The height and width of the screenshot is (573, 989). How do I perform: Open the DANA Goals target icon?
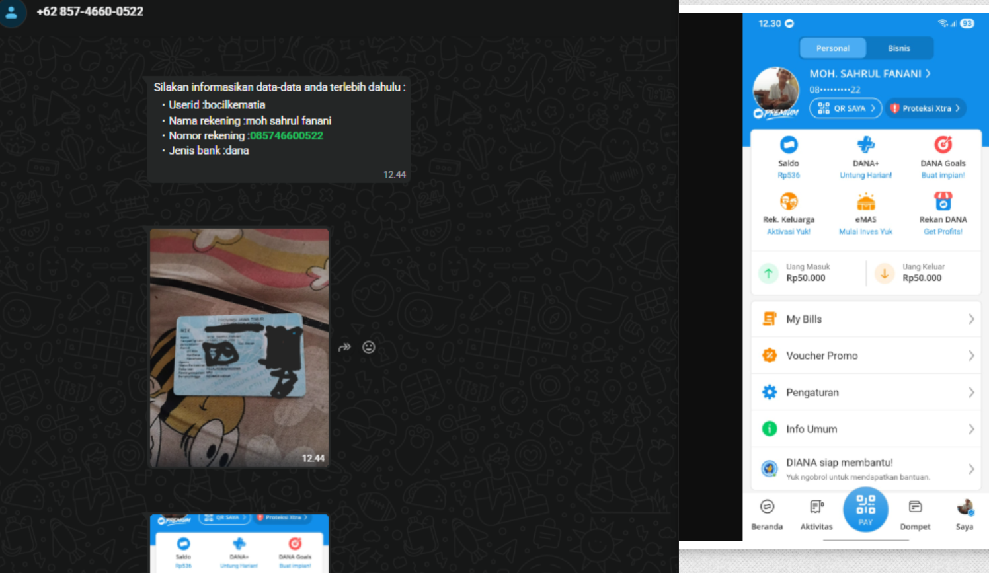point(943,144)
